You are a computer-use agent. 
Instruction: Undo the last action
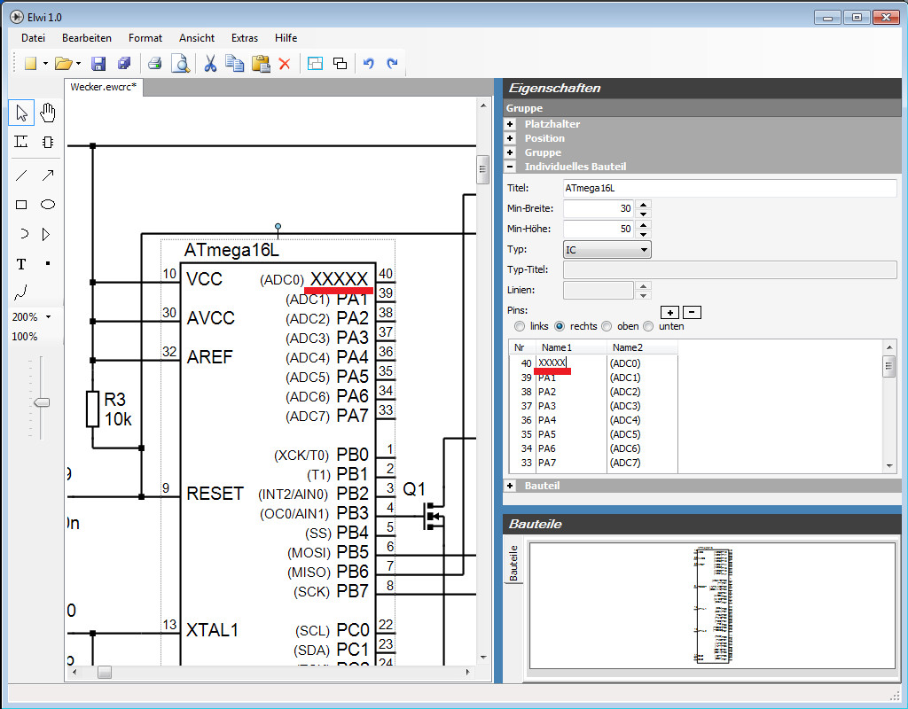(x=368, y=64)
